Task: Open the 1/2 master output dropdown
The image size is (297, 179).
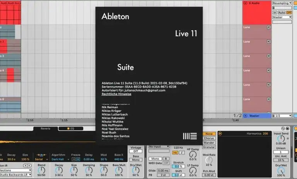Action: point(282,116)
